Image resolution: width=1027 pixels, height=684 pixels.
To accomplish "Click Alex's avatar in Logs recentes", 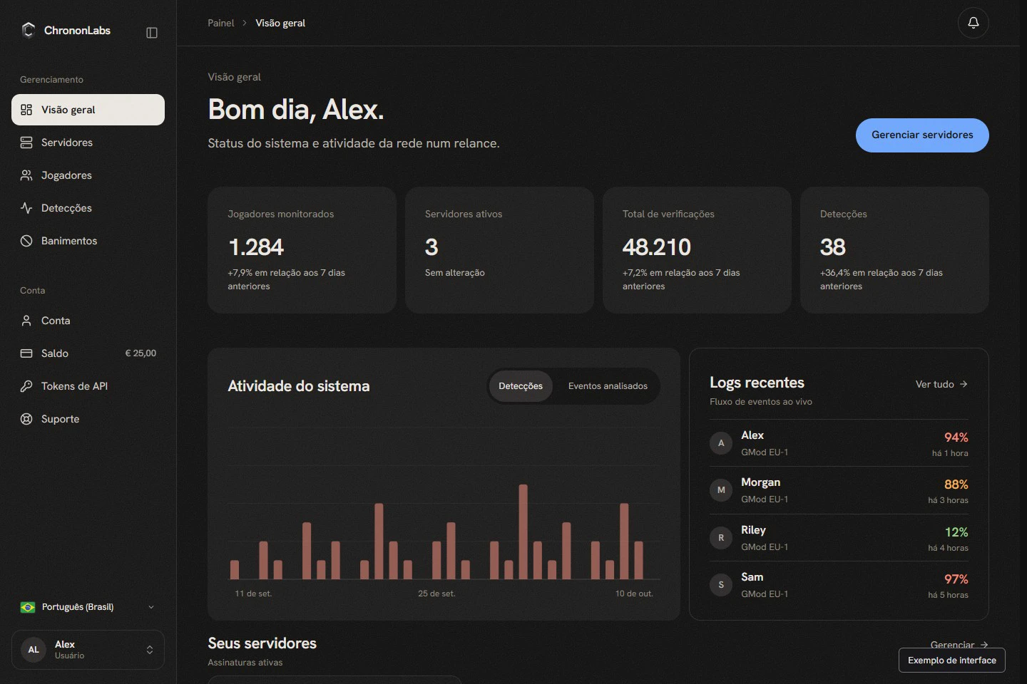I will pos(721,443).
